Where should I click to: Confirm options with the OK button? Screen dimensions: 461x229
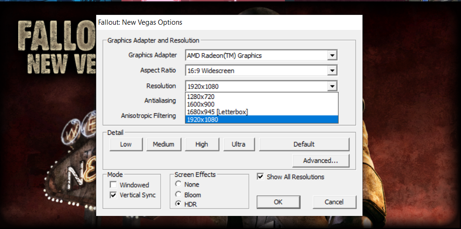[x=278, y=202]
